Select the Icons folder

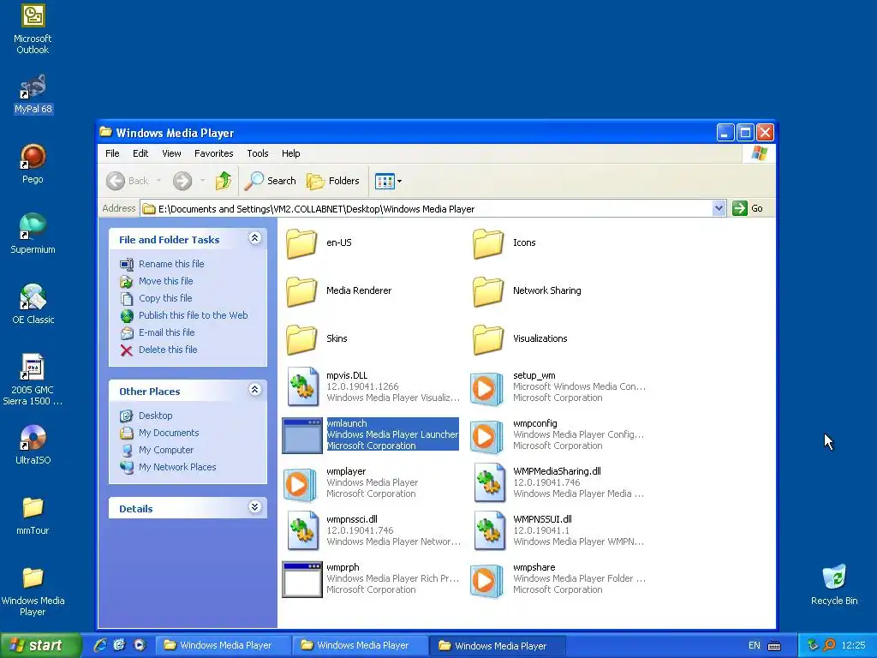tap(488, 242)
